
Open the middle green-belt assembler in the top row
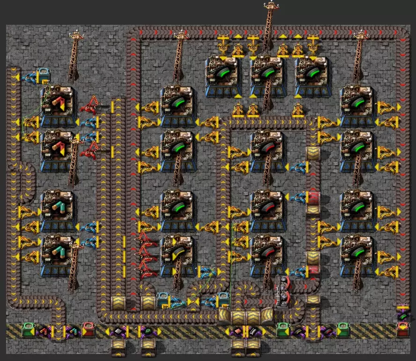click(x=268, y=76)
